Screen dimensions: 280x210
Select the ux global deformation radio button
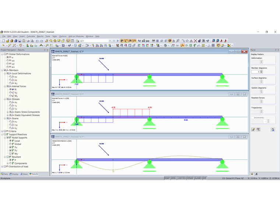8,60
